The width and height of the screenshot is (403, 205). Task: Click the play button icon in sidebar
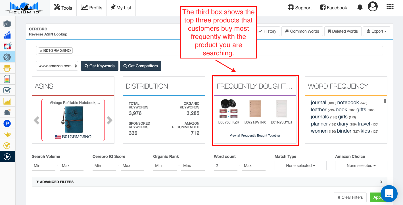7,156
